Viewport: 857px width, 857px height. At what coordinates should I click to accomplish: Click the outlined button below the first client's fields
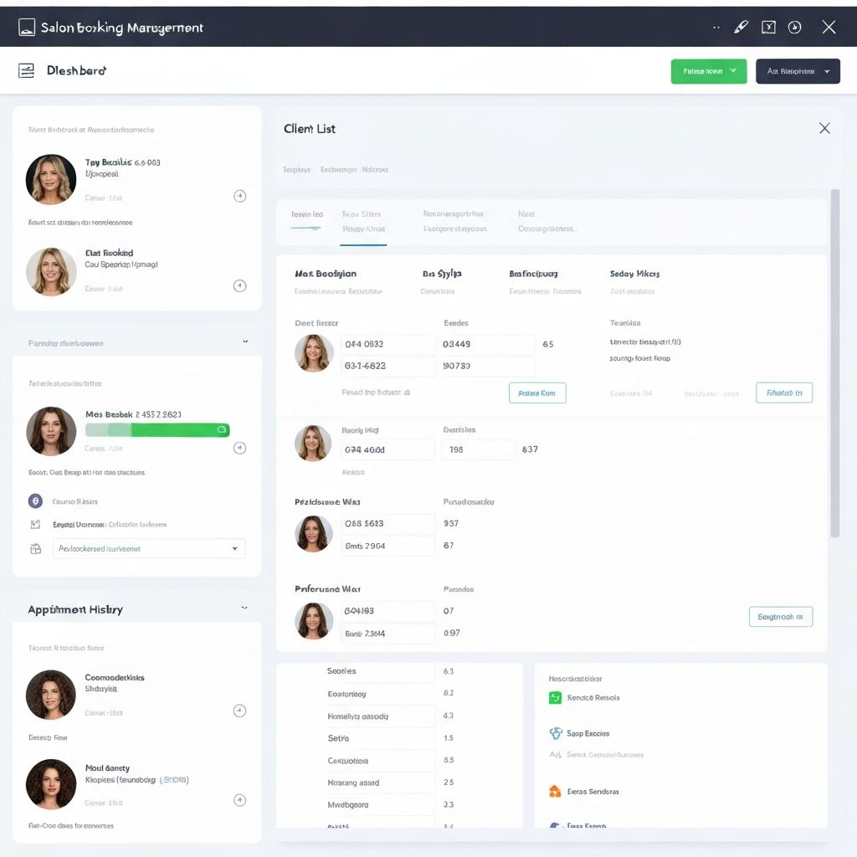click(x=537, y=393)
